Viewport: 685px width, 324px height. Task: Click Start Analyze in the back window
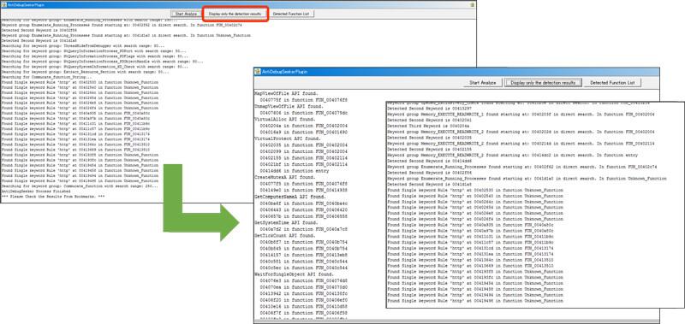tap(186, 14)
